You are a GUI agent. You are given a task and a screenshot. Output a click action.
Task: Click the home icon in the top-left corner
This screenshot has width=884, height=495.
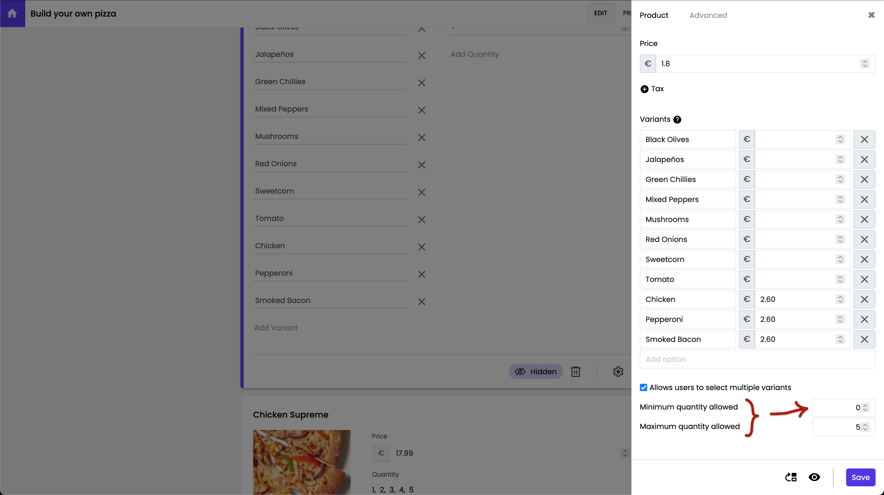click(12, 13)
